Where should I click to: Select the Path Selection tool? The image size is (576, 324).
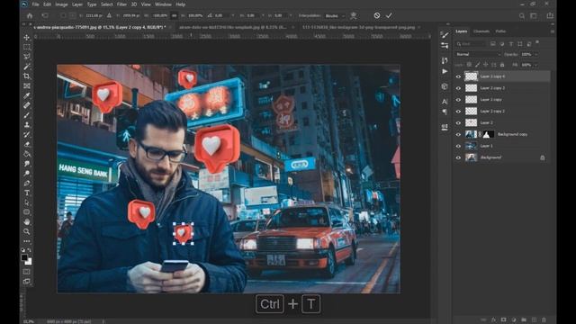[27, 202]
